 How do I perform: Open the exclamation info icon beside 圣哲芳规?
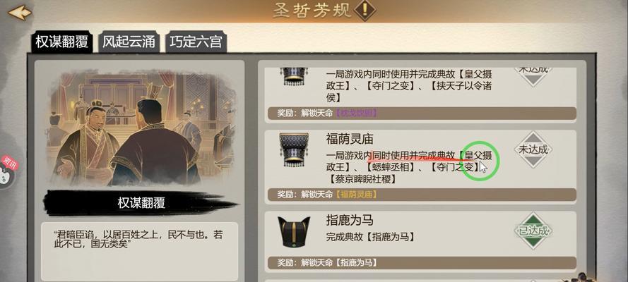364,11
